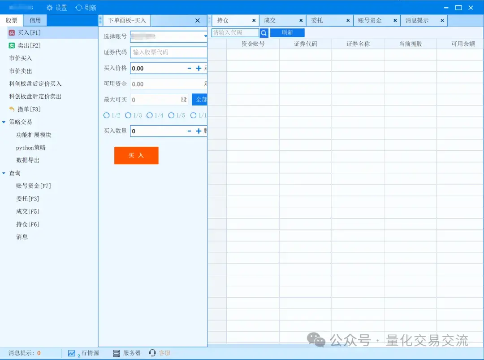This screenshot has height=360, width=484.
Task: Click the 当前拥股 column header
Action: 411,44
